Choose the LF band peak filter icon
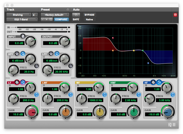This screenshot has height=134, width=183. tap(17, 83)
